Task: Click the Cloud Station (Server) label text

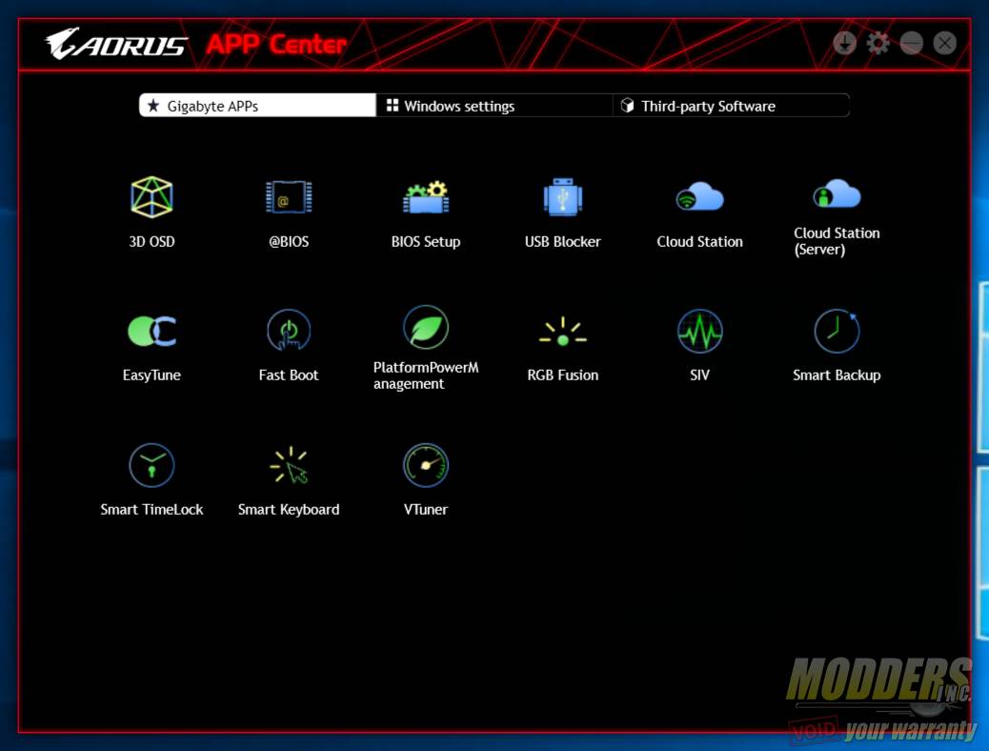Action: [x=837, y=241]
